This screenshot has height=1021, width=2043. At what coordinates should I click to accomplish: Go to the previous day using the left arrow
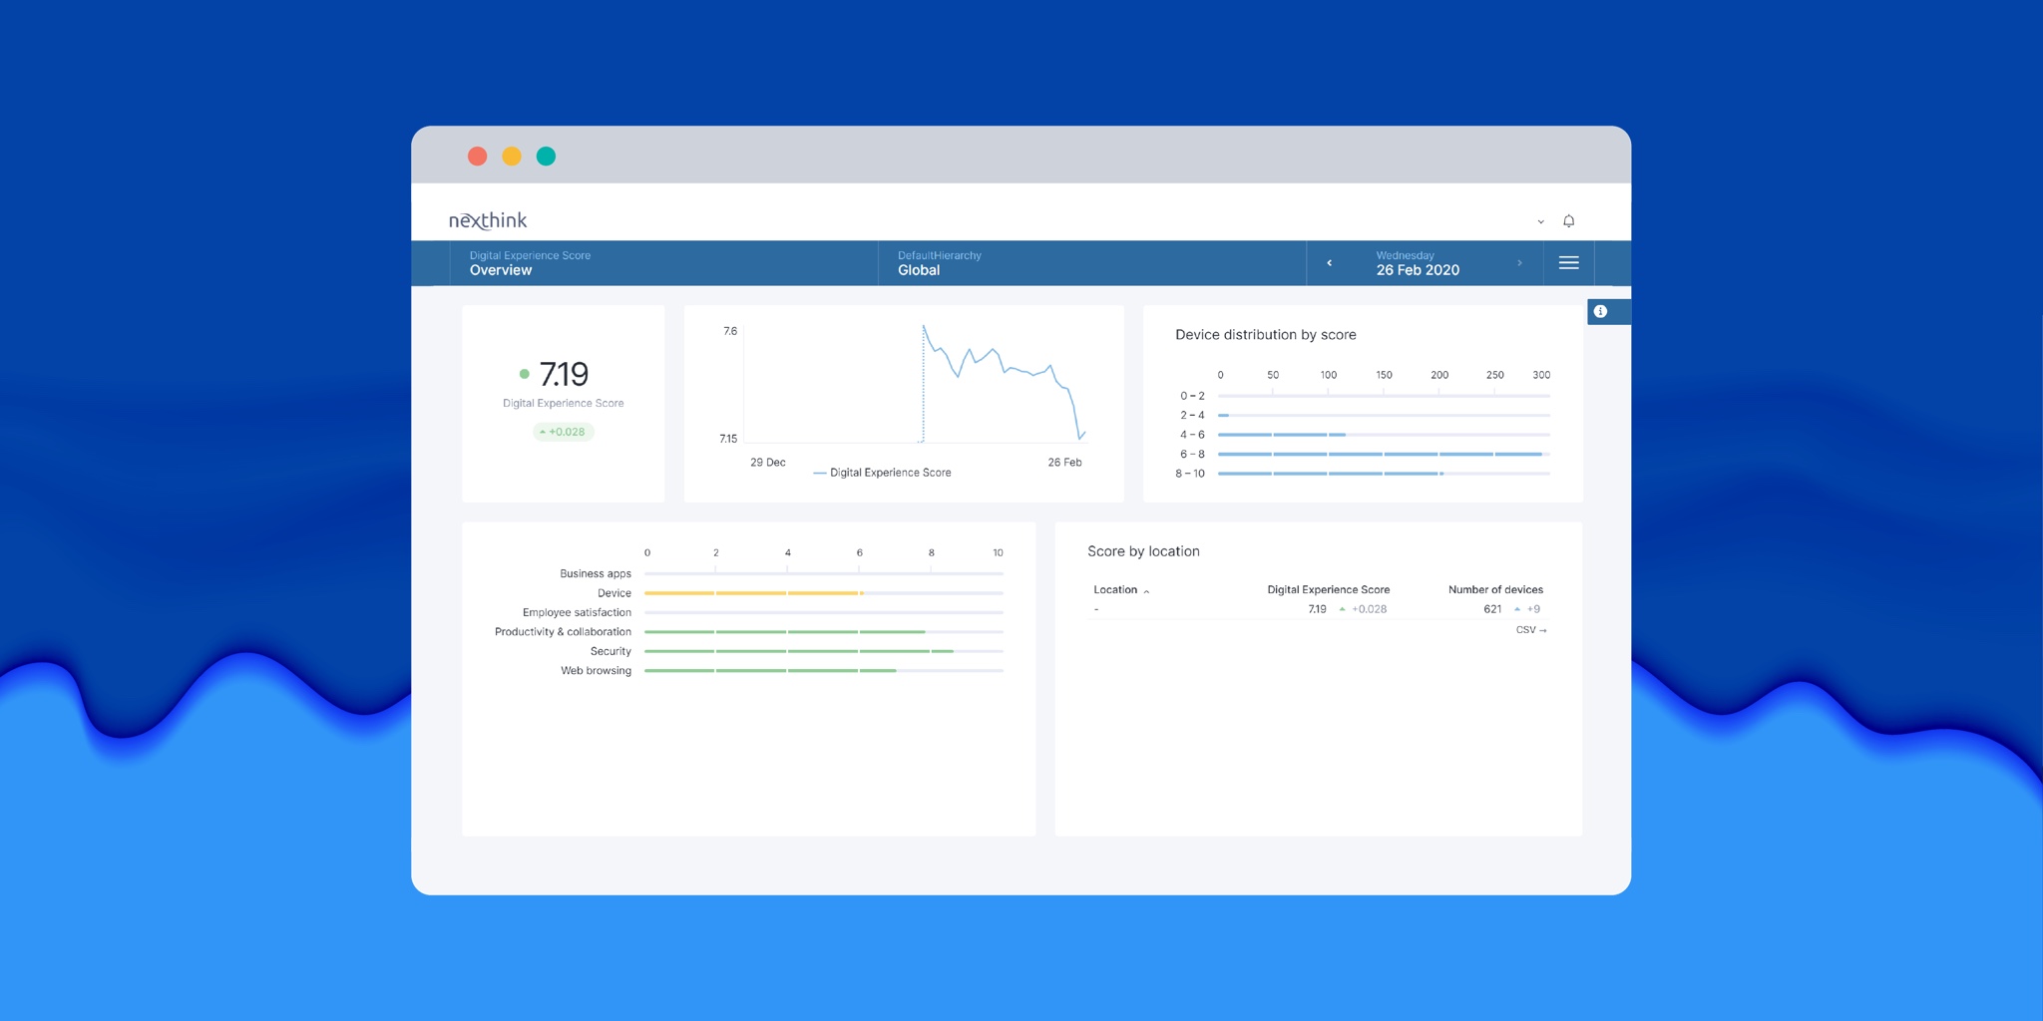1329,262
